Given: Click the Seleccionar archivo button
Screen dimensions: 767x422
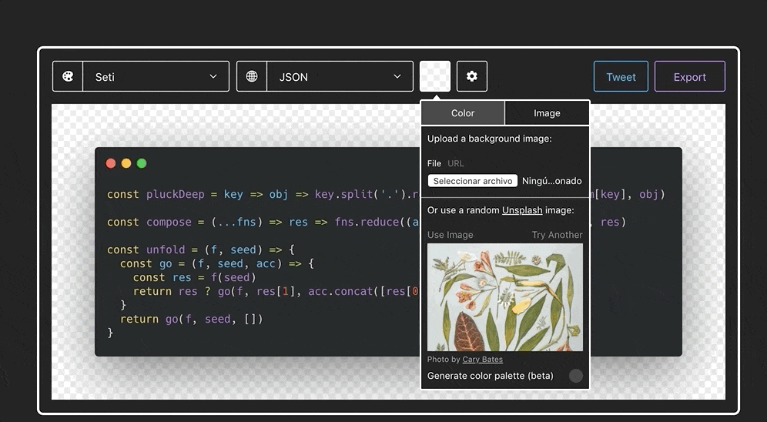Looking at the screenshot, I should pos(473,181).
